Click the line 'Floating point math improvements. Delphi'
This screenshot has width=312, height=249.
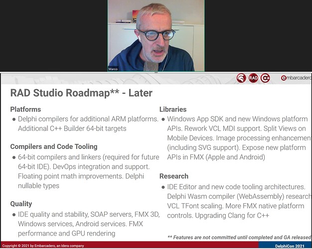tap(81, 176)
